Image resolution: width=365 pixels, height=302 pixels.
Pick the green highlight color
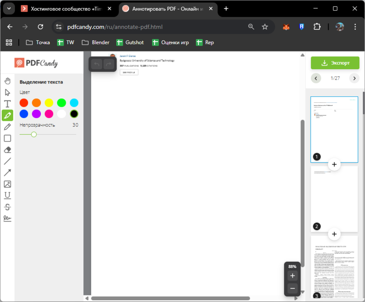61,103
